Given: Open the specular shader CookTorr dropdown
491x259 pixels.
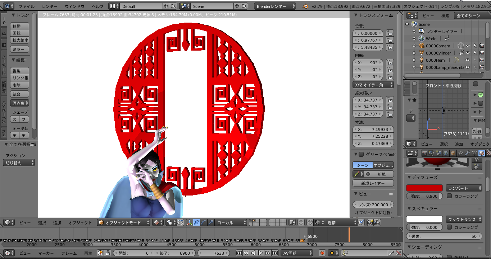Looking at the screenshot, I should [464, 220].
